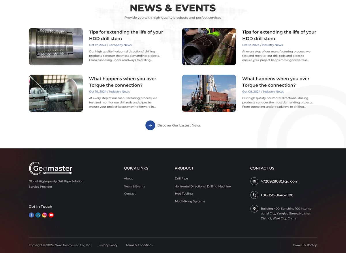Screen dimensions: 346x253
Task: Open the drilling rig article thumbnail
Action: (209, 93)
